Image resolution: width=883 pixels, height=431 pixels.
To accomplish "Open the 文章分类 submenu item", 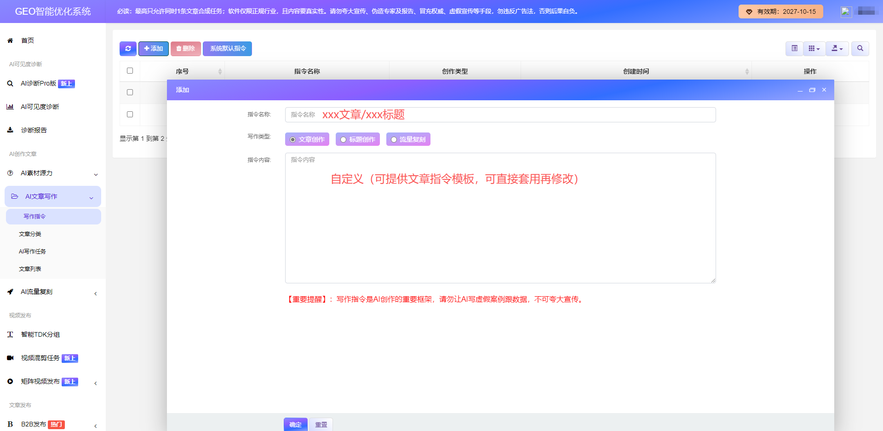I will pyautogui.click(x=30, y=234).
